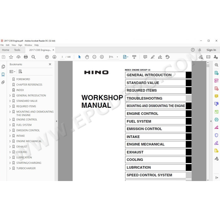Collapse the right tools pane arrow
Screen dimensions: 220x220
point(211,121)
